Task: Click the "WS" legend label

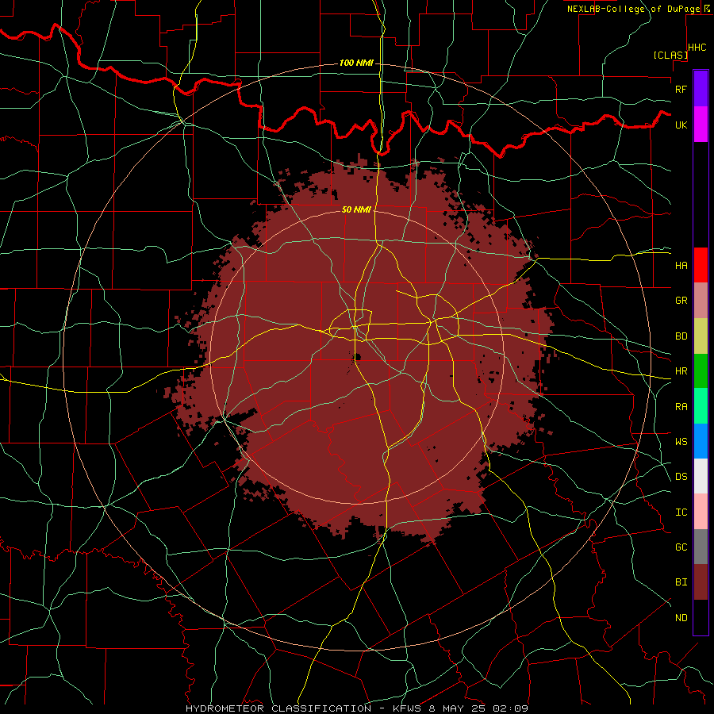Action: click(681, 442)
